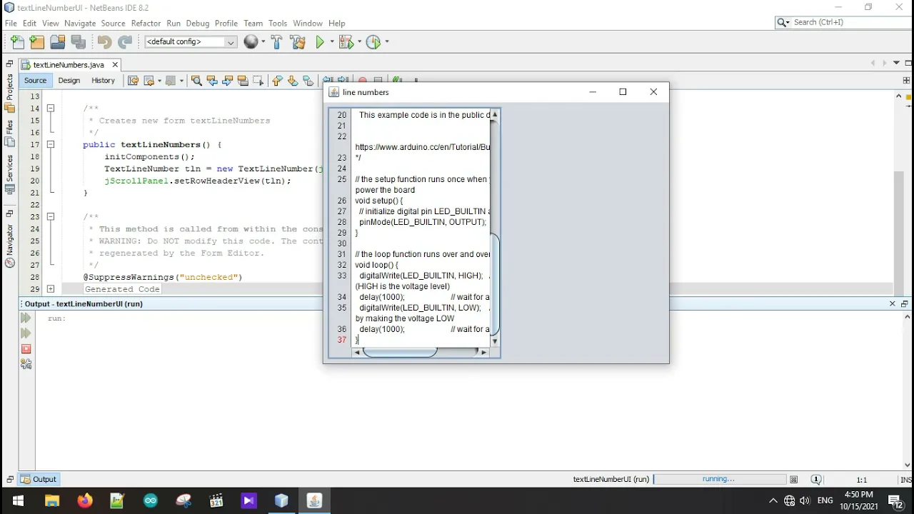
Task: Click the Output button in status bar
Action: click(39, 480)
